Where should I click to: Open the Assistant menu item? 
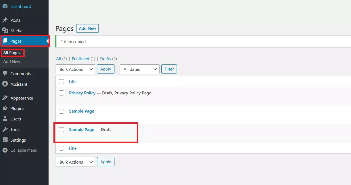[19, 84]
